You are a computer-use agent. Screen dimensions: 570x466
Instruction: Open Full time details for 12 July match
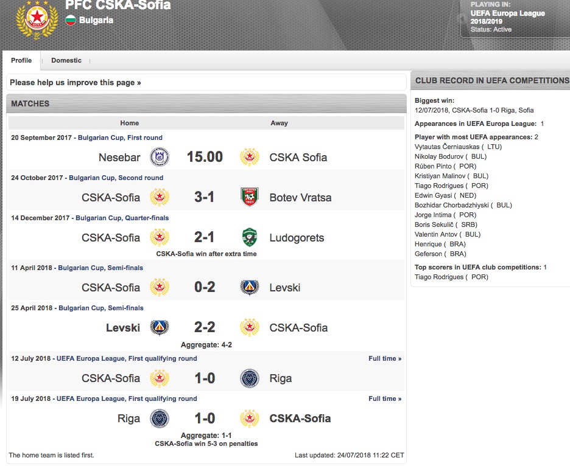click(384, 358)
